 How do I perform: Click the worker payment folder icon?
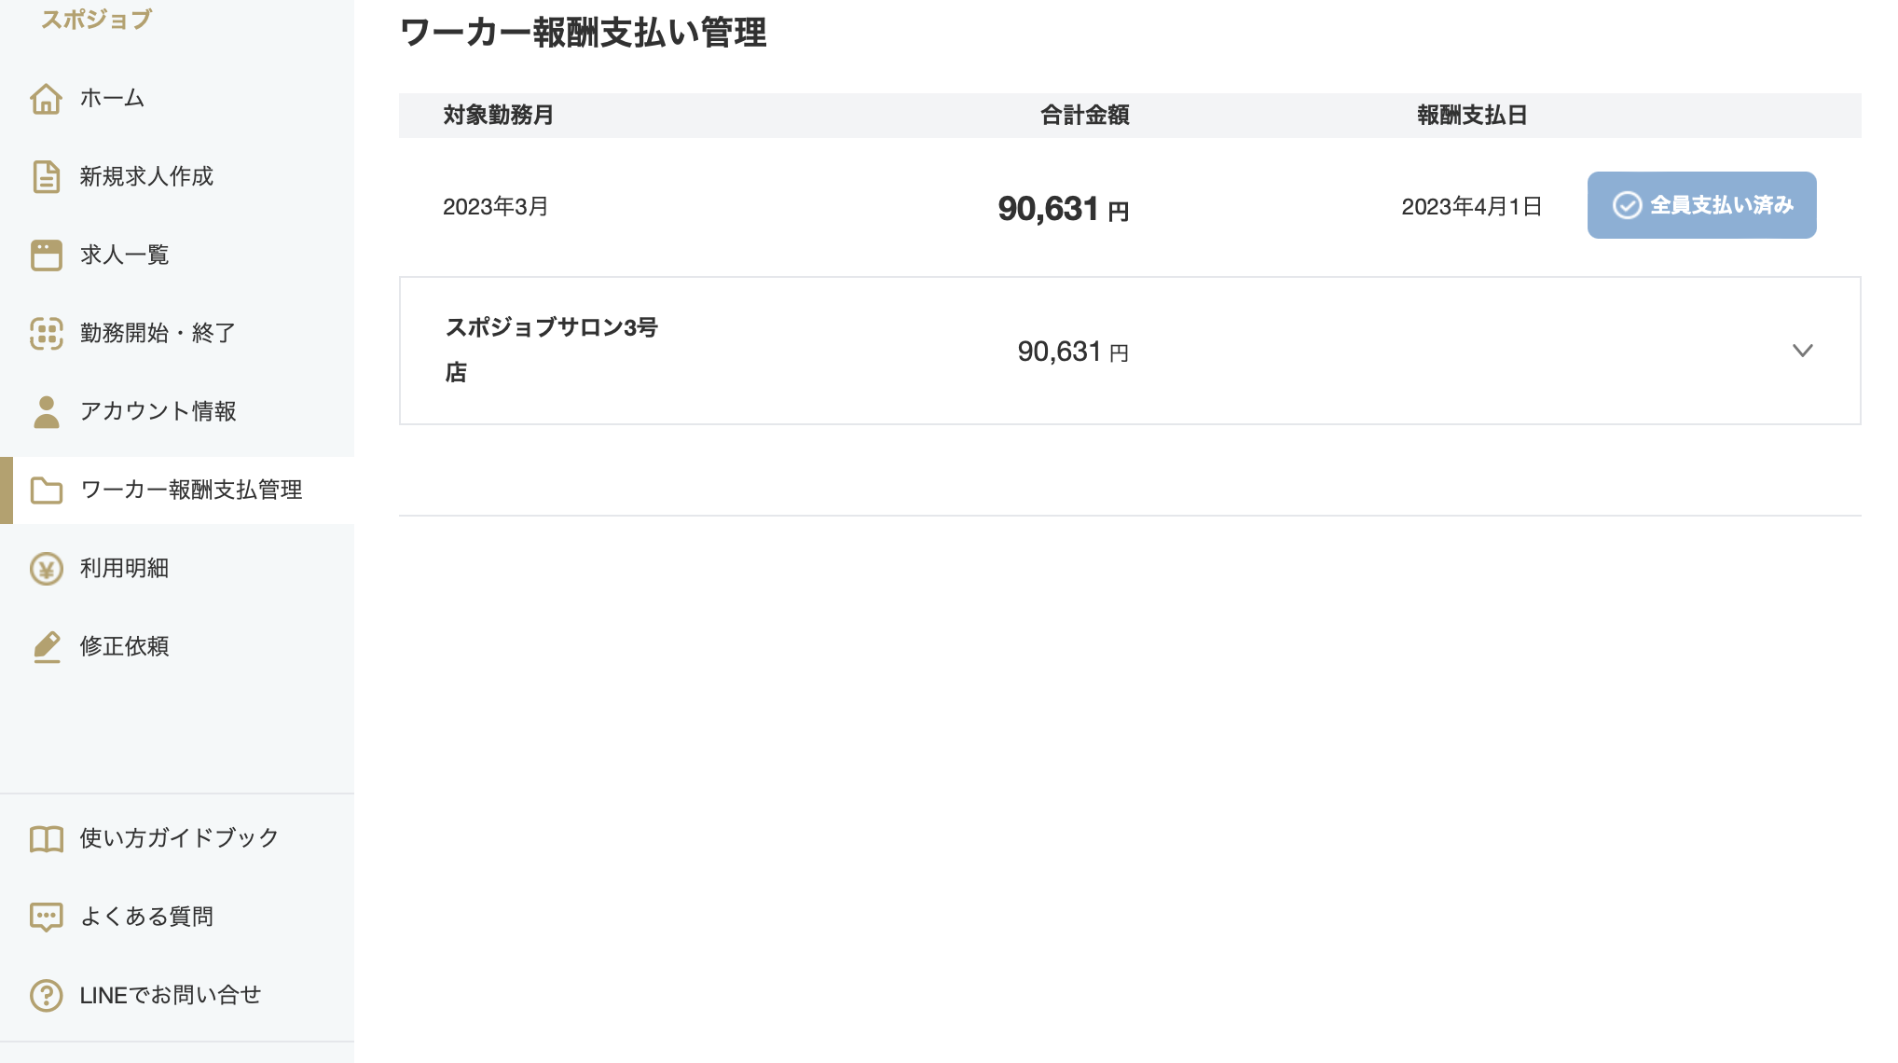46,490
